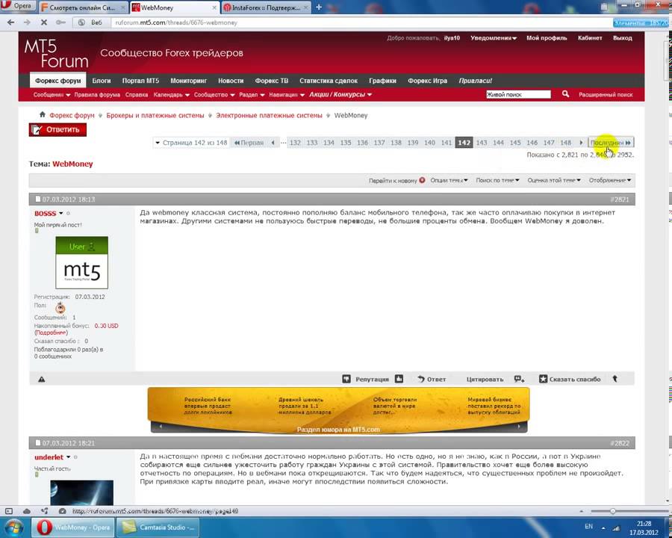Open the Сообщения dropdown menu

click(x=52, y=94)
